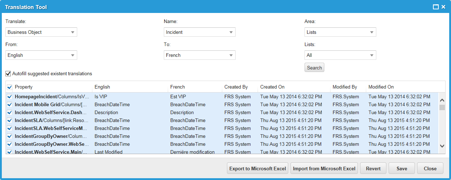
Task: Click Export to Microsoft Excel
Action: coord(258,168)
